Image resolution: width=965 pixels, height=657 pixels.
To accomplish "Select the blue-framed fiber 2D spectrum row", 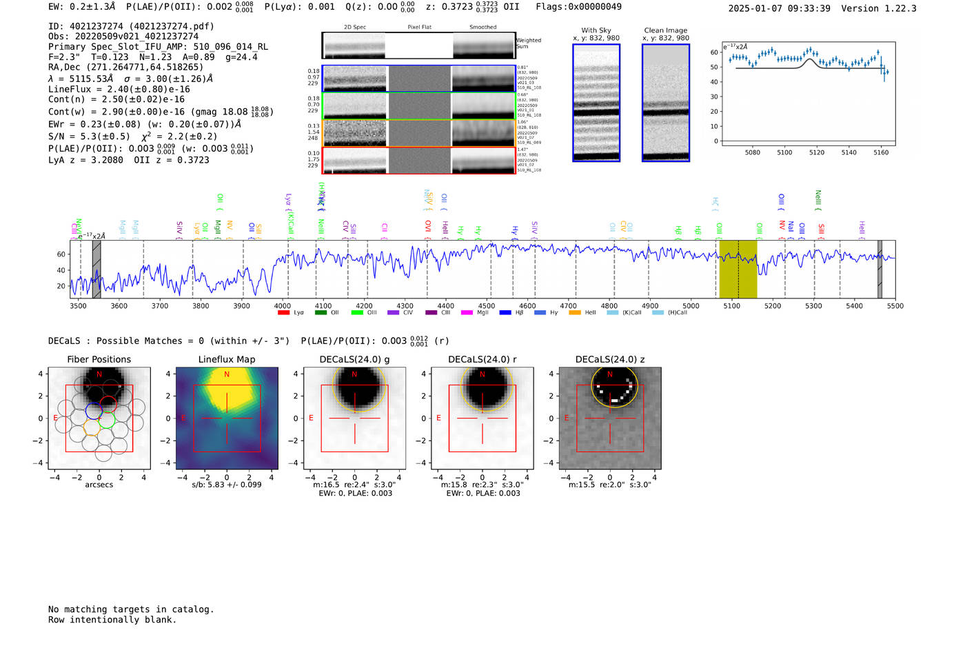I will click(x=418, y=79).
